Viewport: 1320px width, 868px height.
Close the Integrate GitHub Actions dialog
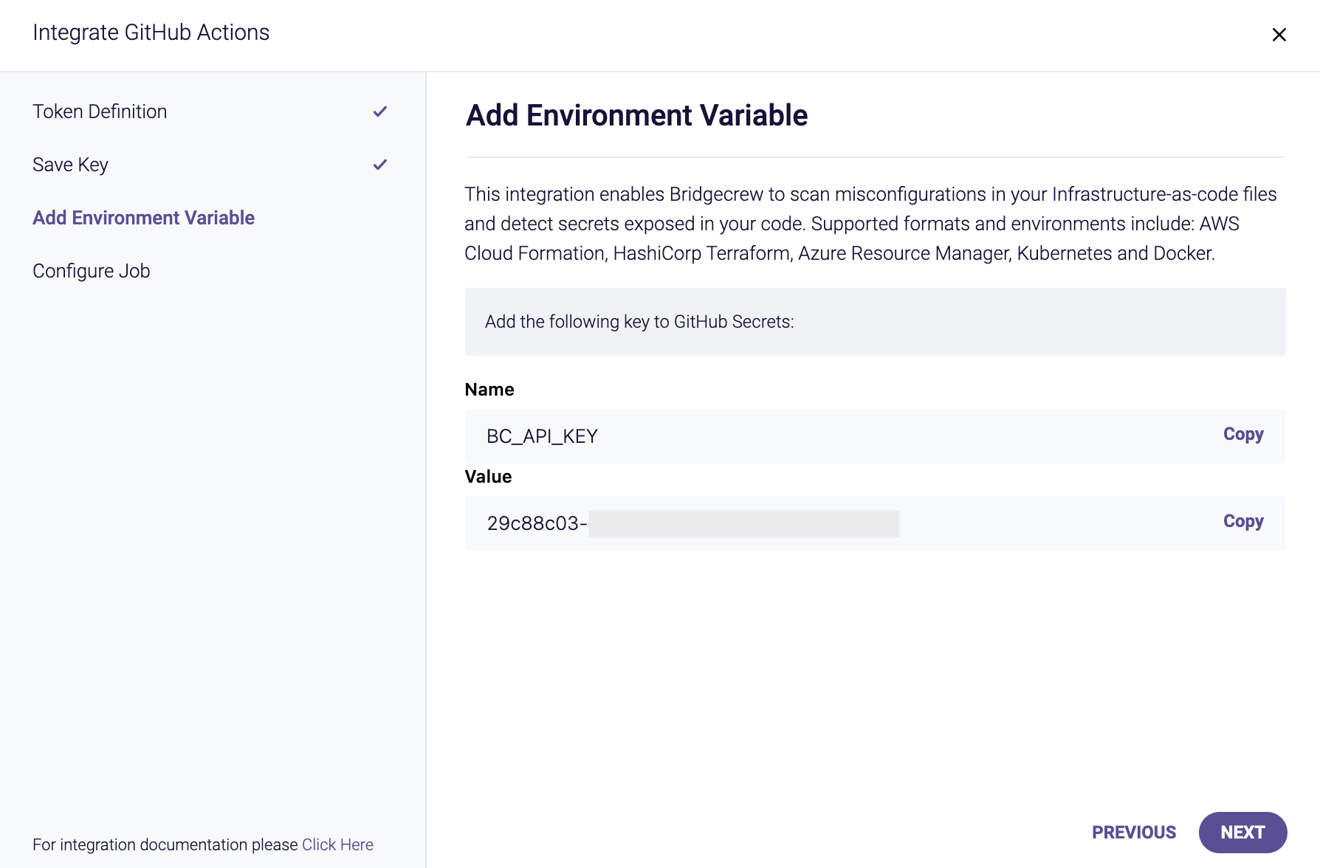pyautogui.click(x=1279, y=35)
